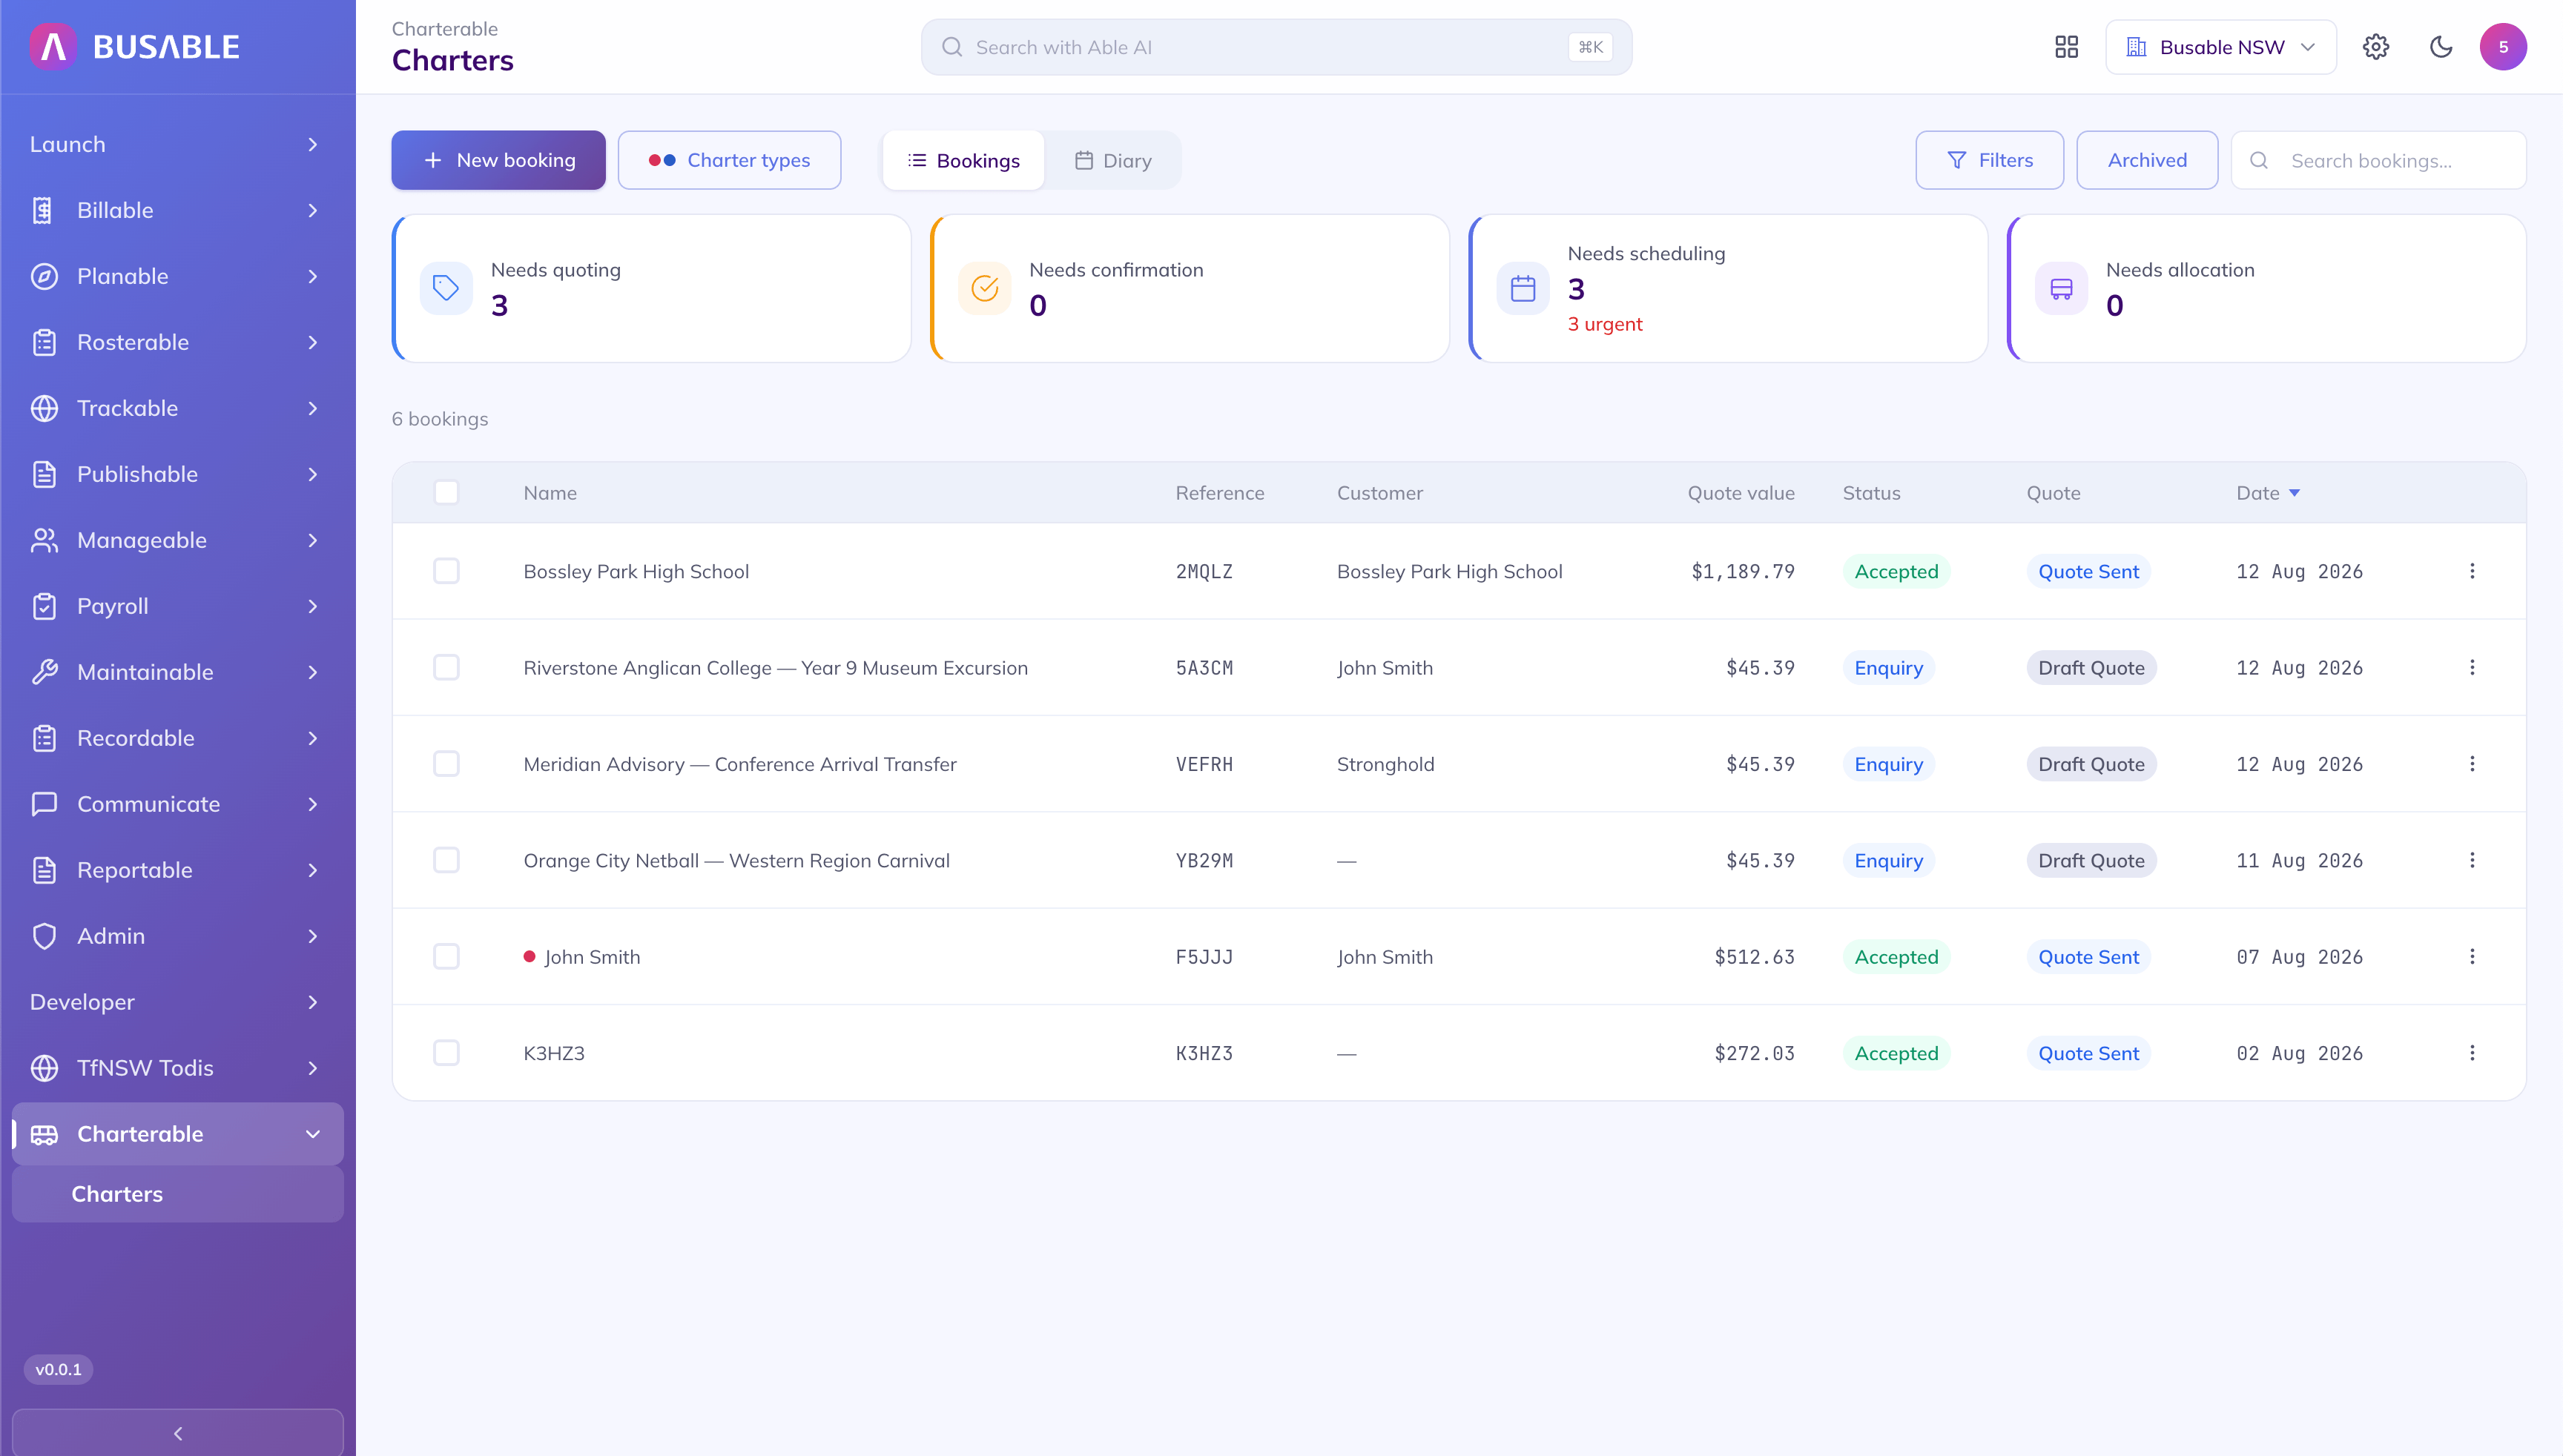Image resolution: width=2563 pixels, height=1456 pixels.
Task: Click the Needs allocation bus icon
Action: point(2061,289)
